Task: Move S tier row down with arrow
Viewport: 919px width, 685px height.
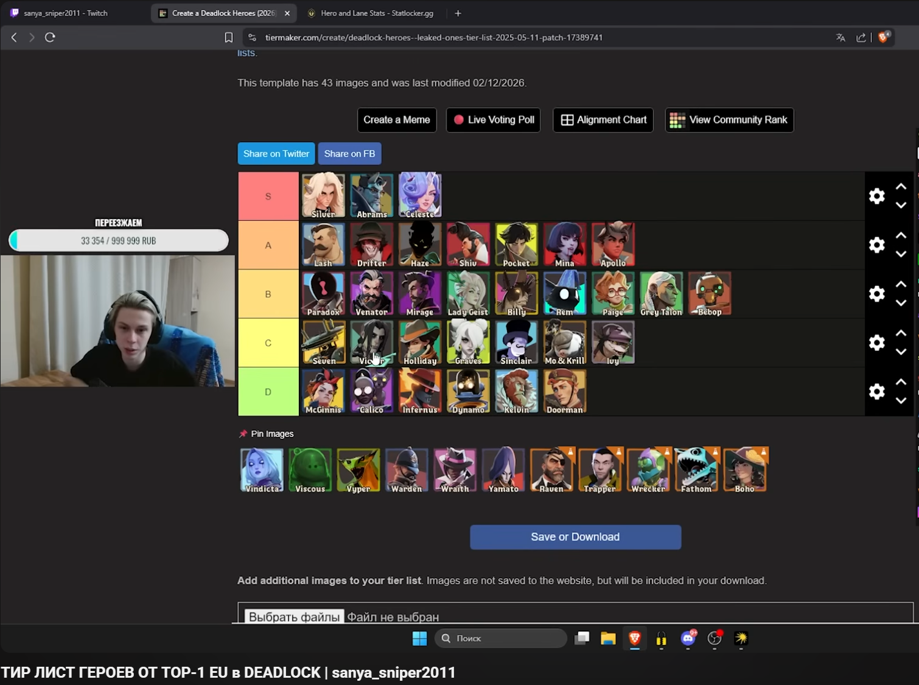Action: pos(901,206)
